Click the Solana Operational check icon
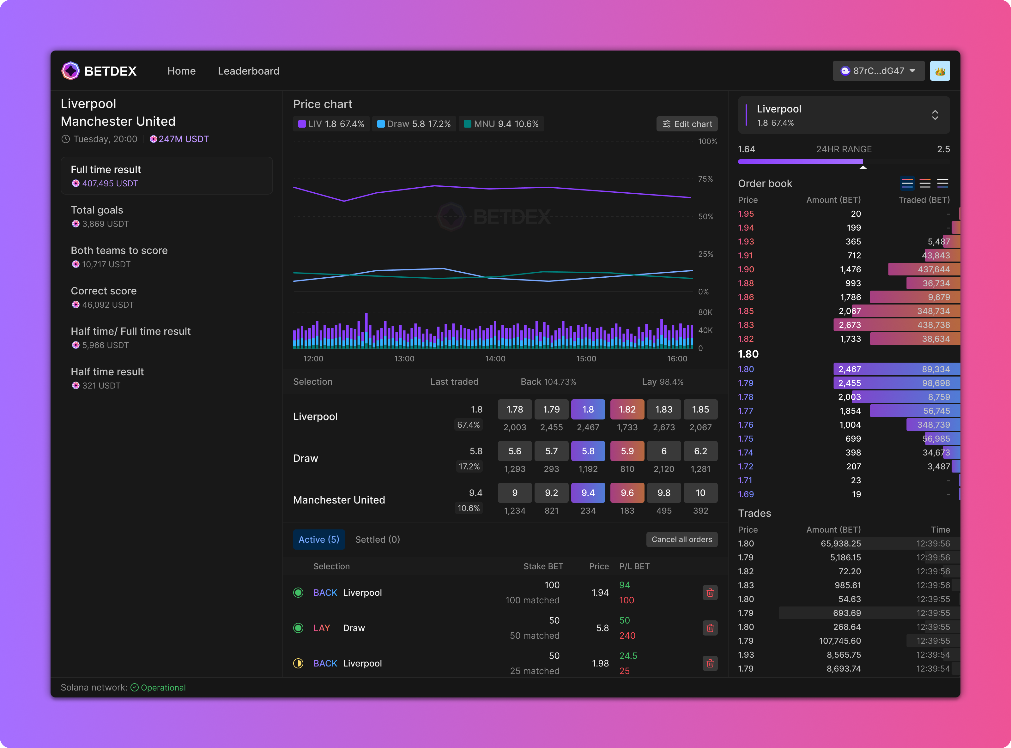 135,687
